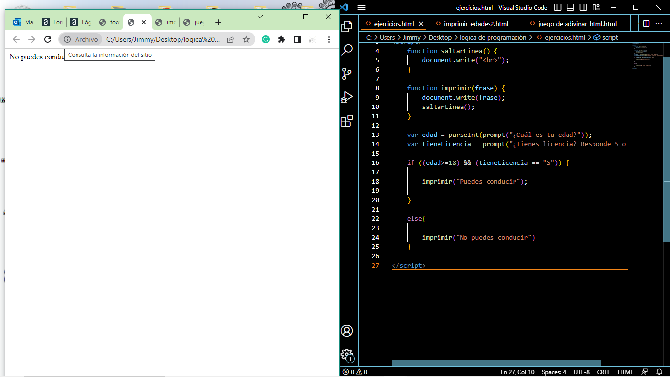
Task: Open Chrome three-dot menu
Action: coord(329,39)
